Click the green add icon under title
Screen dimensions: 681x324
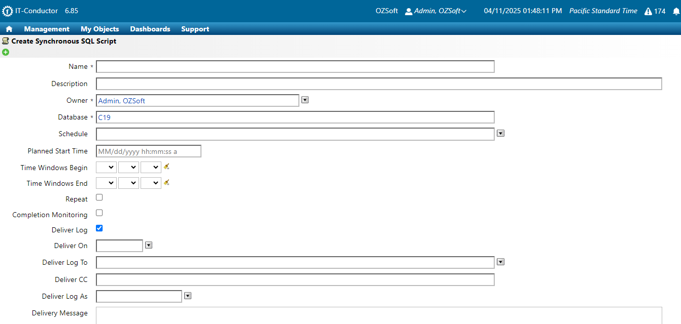point(6,52)
